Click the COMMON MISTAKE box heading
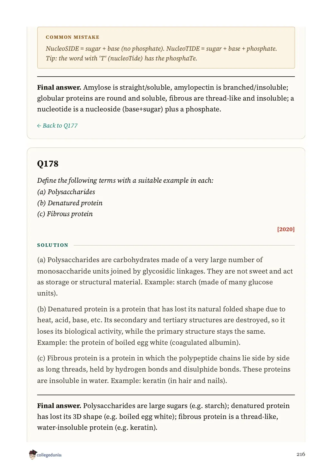332x469 pixels. pyautogui.click(x=73, y=37)
